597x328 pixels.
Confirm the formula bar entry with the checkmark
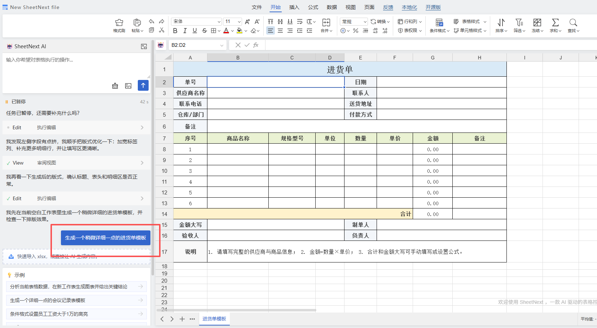(x=247, y=45)
